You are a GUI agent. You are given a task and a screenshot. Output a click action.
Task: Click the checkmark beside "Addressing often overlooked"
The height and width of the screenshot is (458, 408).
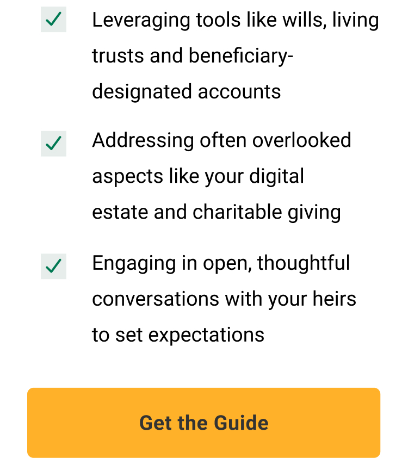point(53,144)
